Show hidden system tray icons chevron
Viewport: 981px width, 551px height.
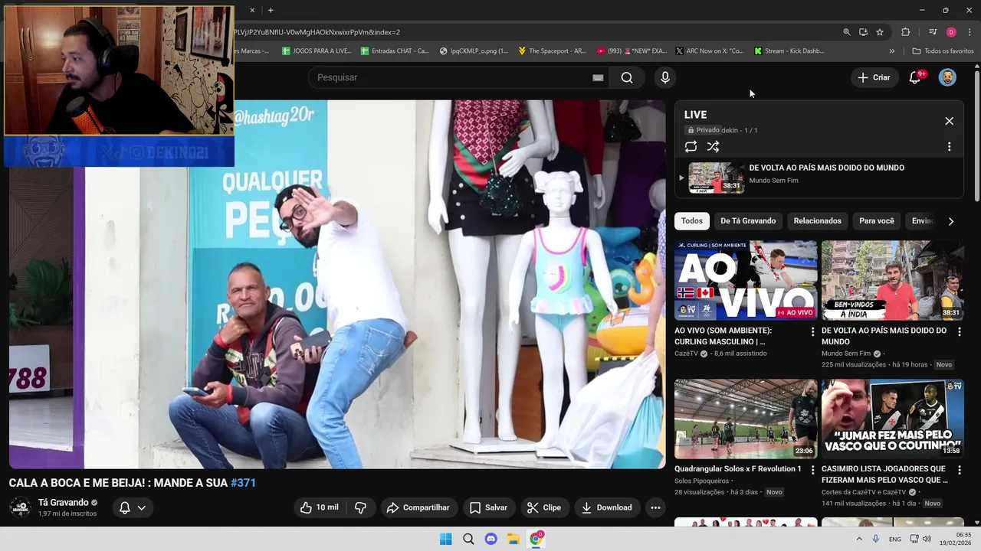pos(859,539)
